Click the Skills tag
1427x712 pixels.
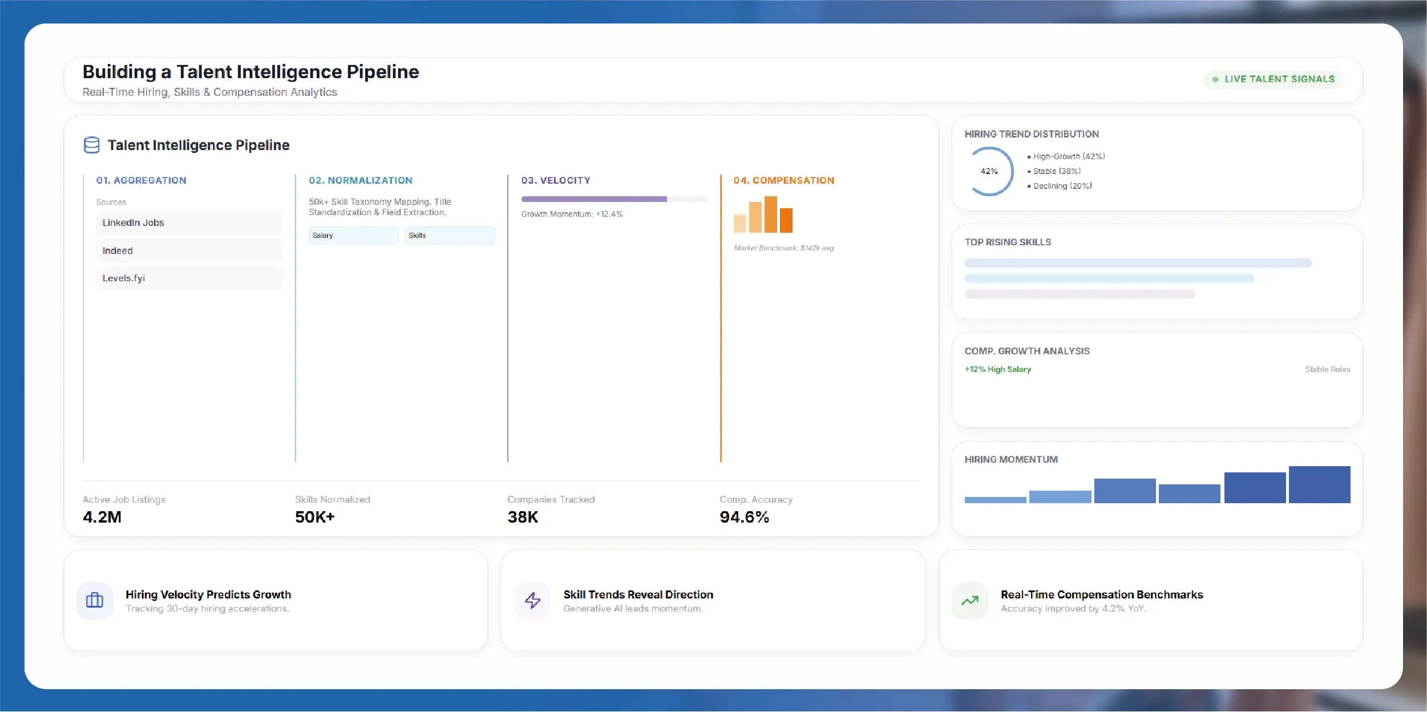tap(450, 235)
